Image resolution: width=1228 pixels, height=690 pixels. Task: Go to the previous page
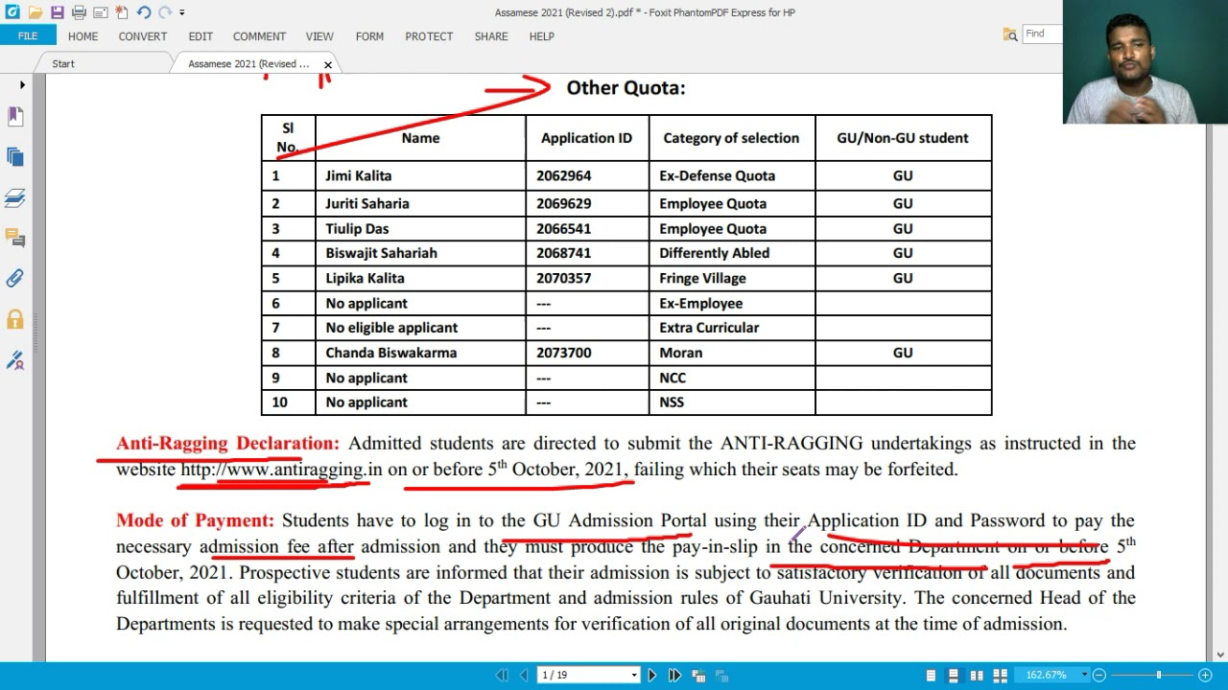tap(523, 676)
